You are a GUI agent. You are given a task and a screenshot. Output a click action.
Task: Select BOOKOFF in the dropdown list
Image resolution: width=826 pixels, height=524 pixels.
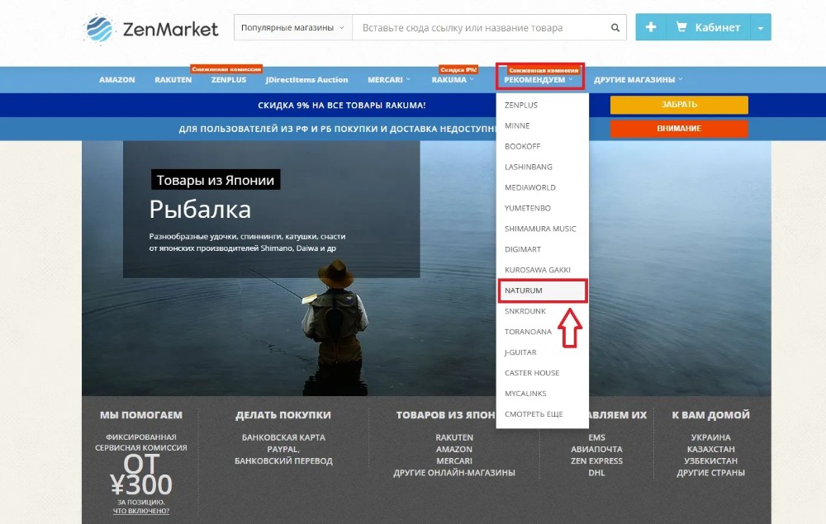(x=542, y=146)
